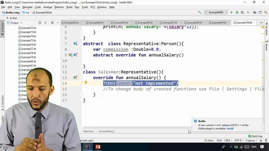Collapse annualSalary function fold on line 13
Screen dimensions: 269x151
(x=81, y=78)
